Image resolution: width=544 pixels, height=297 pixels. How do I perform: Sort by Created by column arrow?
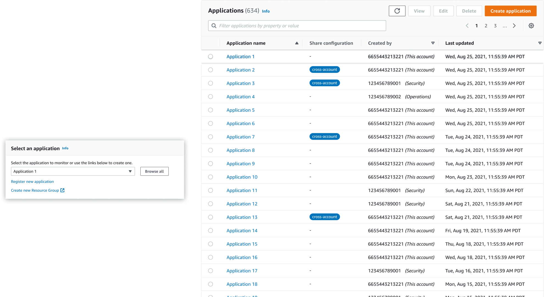coord(433,43)
